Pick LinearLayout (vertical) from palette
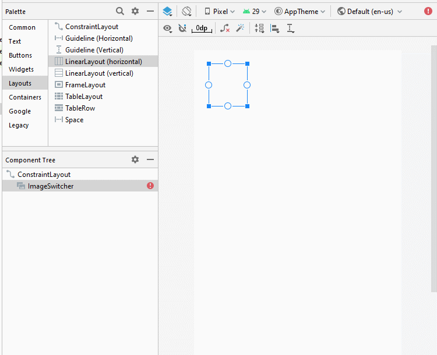This screenshot has width=437, height=355. pyautogui.click(x=103, y=73)
